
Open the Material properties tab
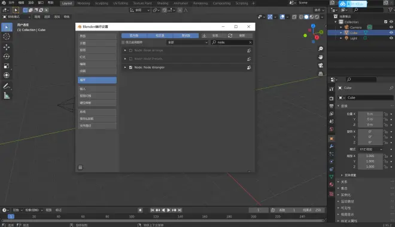pos(332,184)
